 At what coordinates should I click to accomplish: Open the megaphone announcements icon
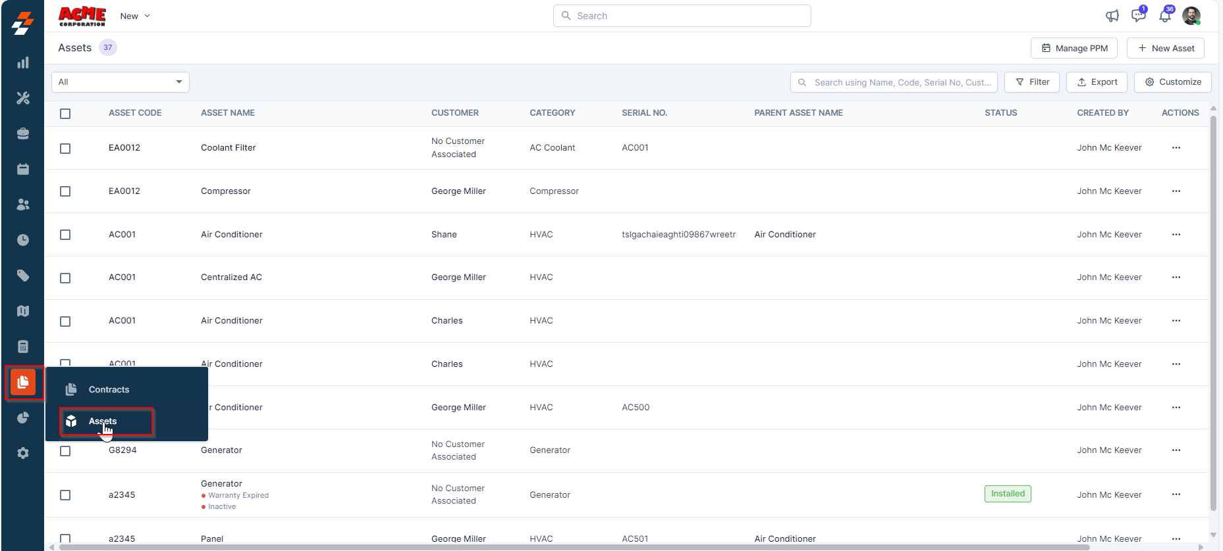1112,16
